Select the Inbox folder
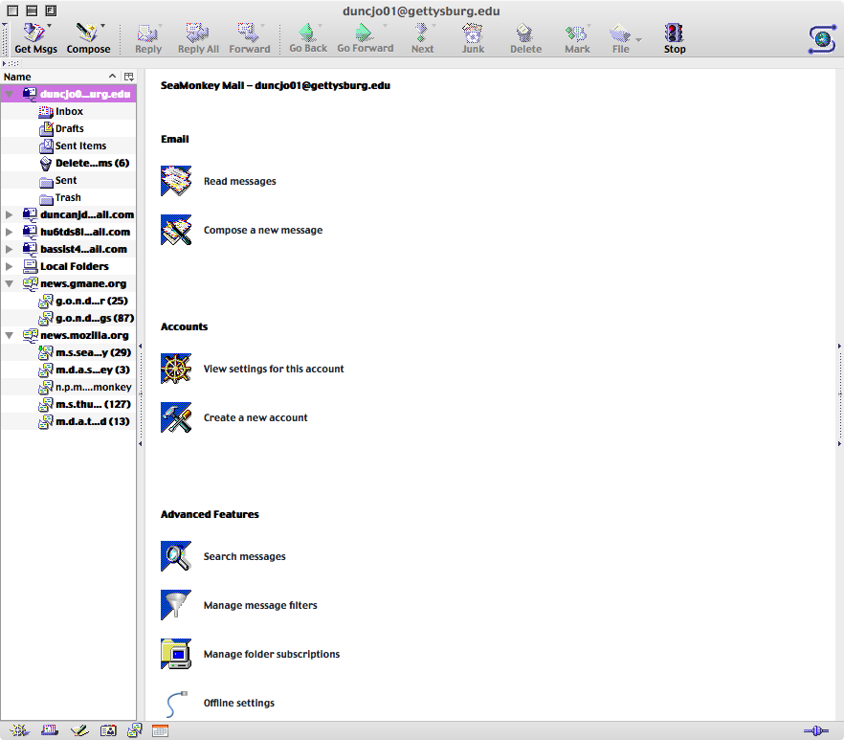Screen dimensions: 844x740 point(68,112)
